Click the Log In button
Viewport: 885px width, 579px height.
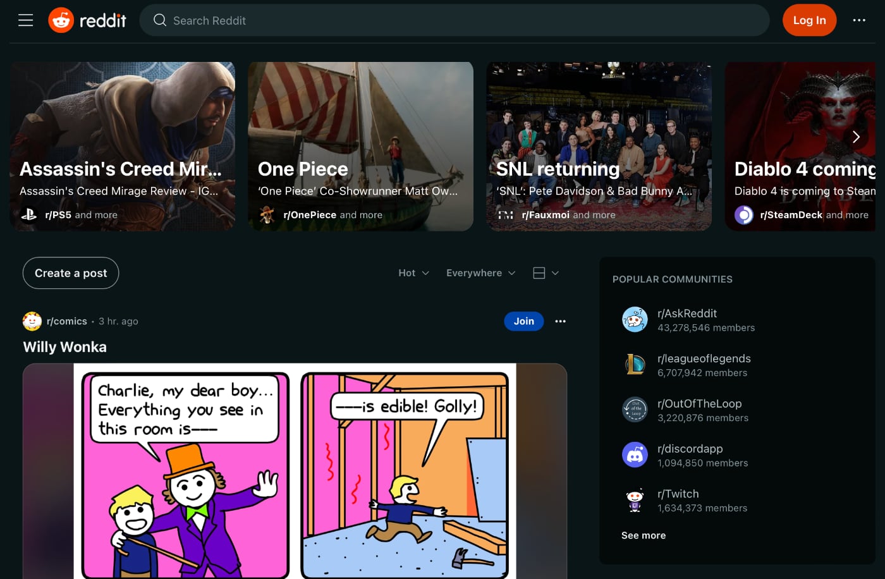[809, 20]
